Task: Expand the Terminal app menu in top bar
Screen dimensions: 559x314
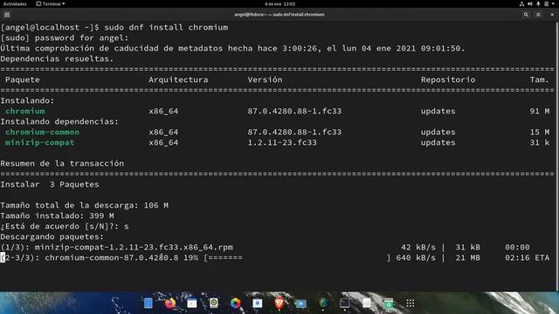Action: tap(51, 3)
